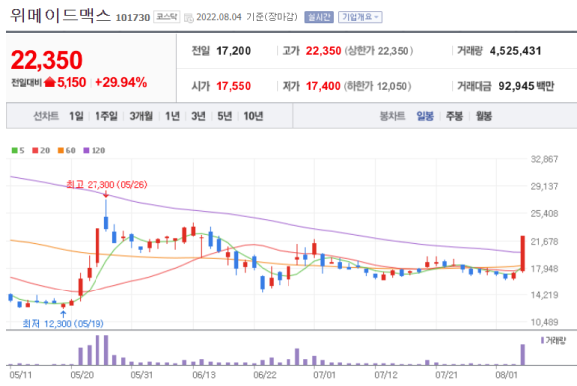Click the 시가 17,550 value

(x=234, y=86)
